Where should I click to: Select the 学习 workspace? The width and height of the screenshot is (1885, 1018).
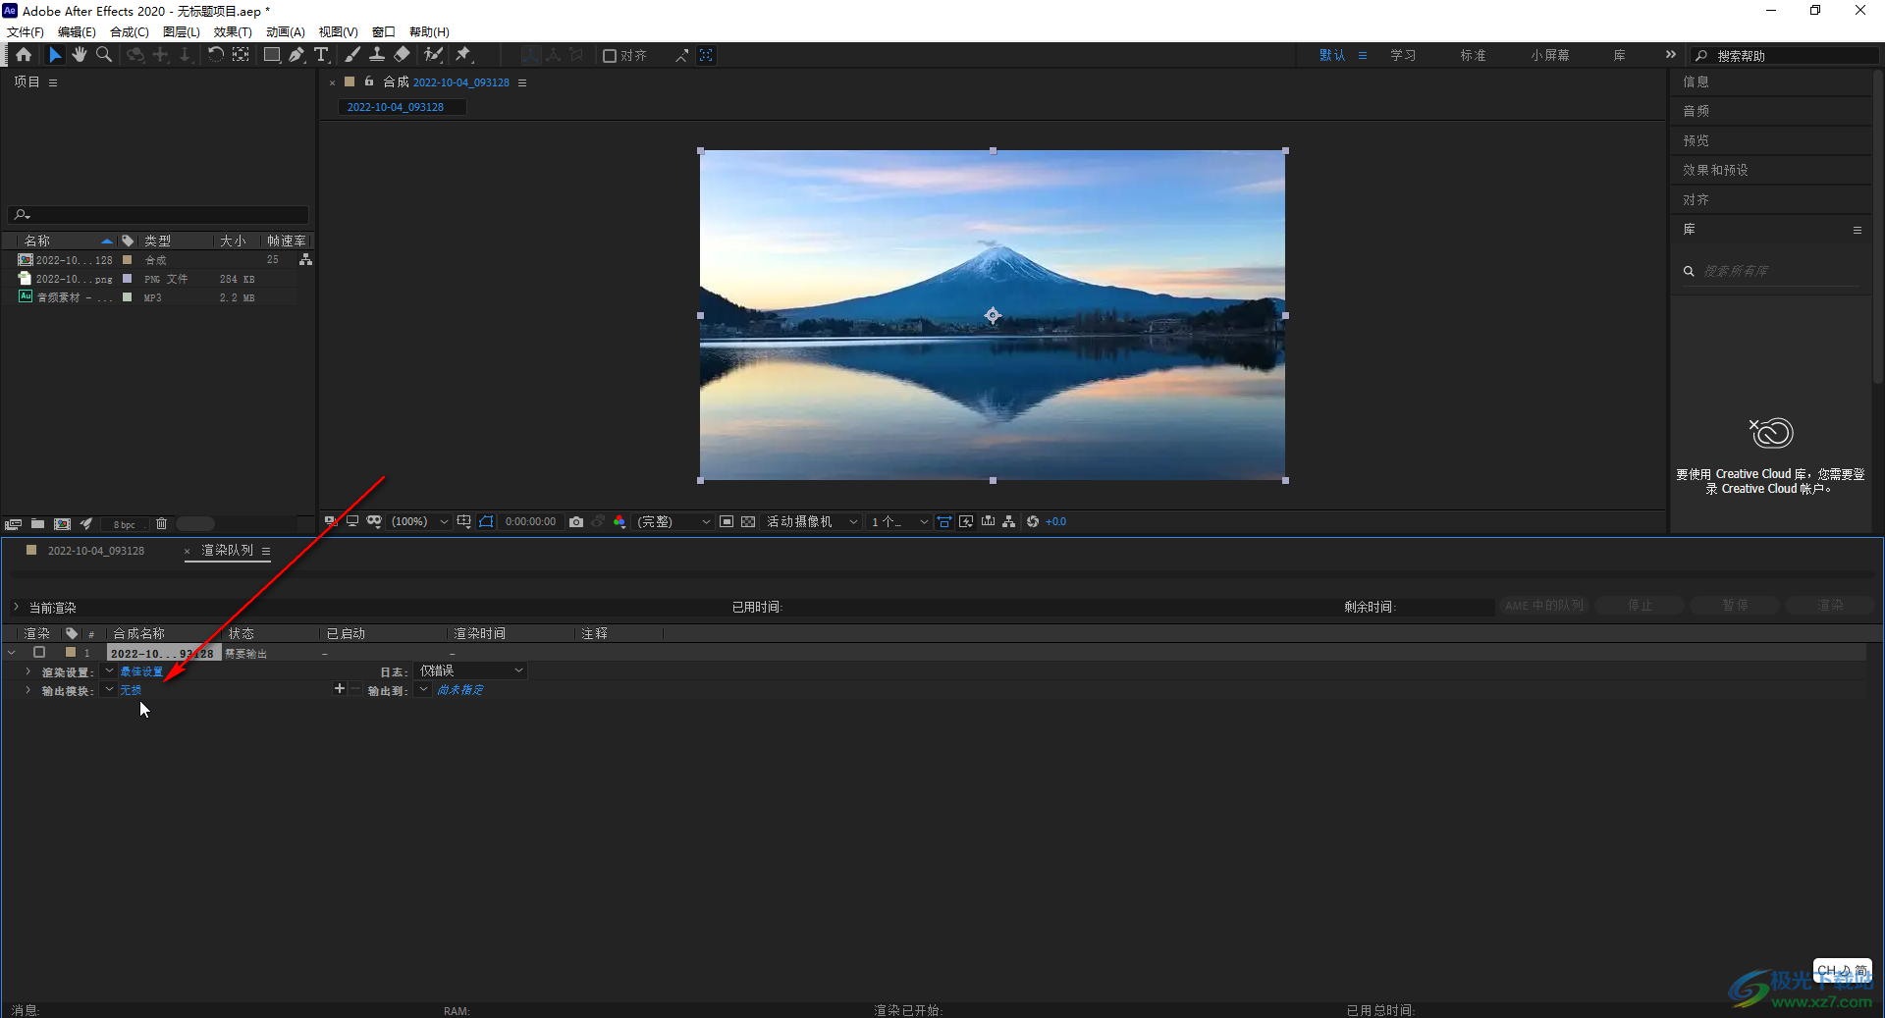point(1403,56)
